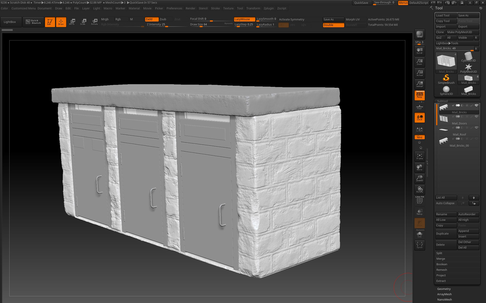
Task: Collapse the Subtool panel header
Action: pyautogui.click(x=442, y=101)
